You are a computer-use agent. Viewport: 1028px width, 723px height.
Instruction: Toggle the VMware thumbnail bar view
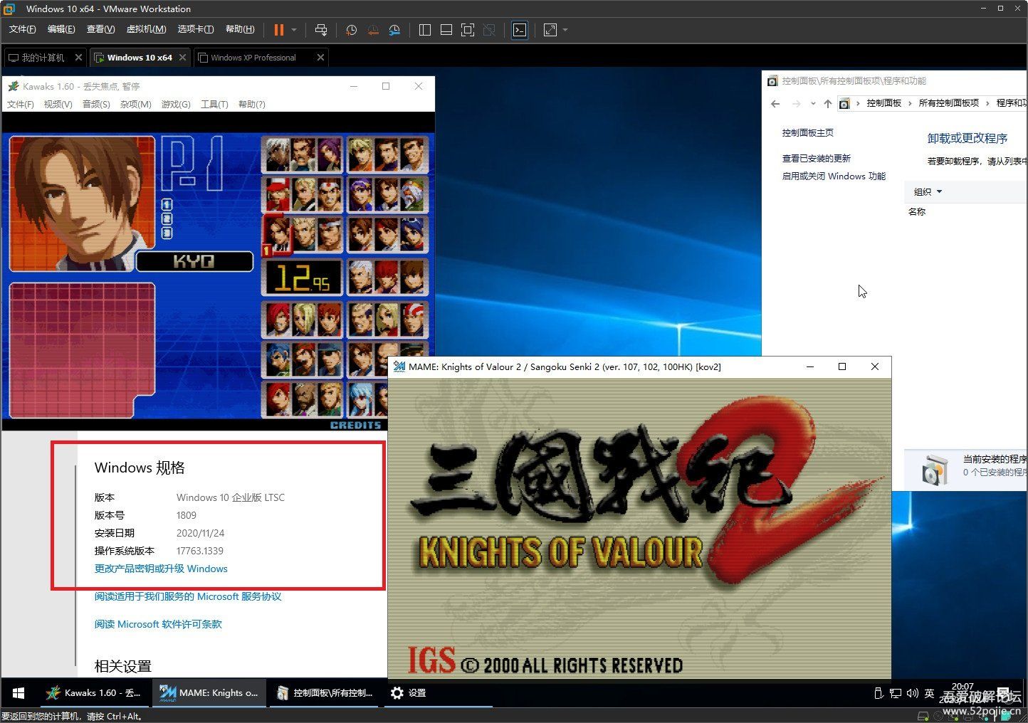click(446, 30)
